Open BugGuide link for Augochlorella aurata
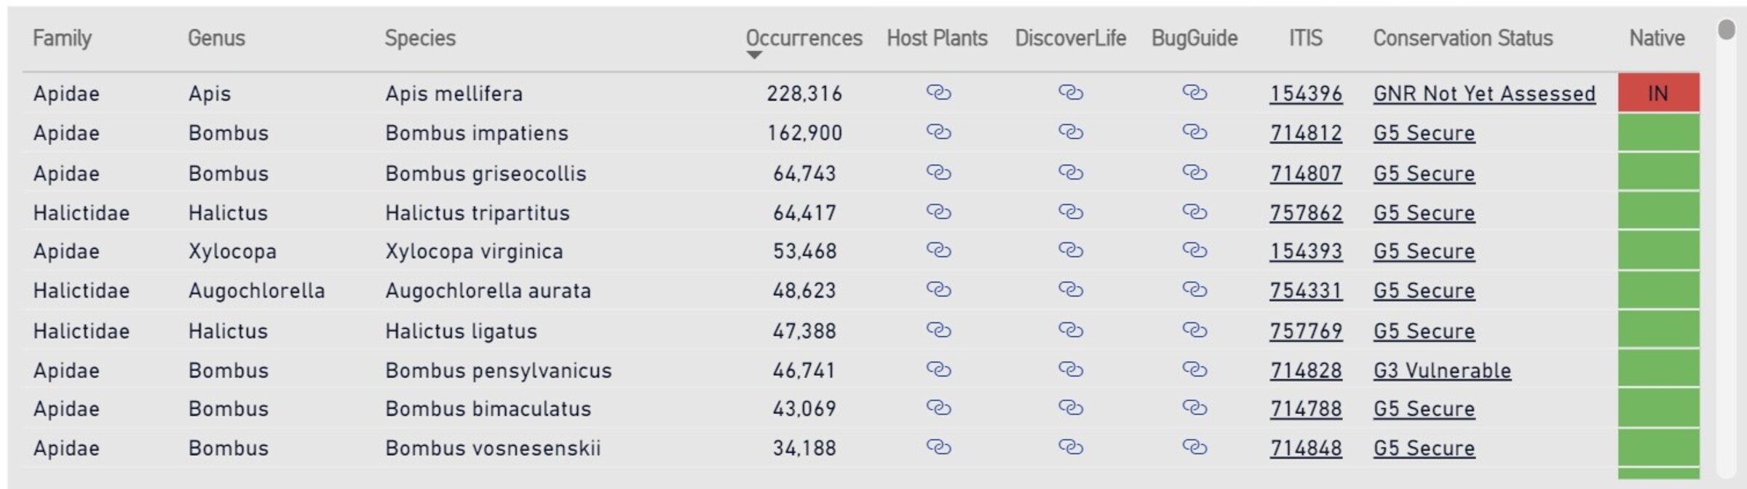The height and width of the screenshot is (489, 1747). coord(1195,290)
